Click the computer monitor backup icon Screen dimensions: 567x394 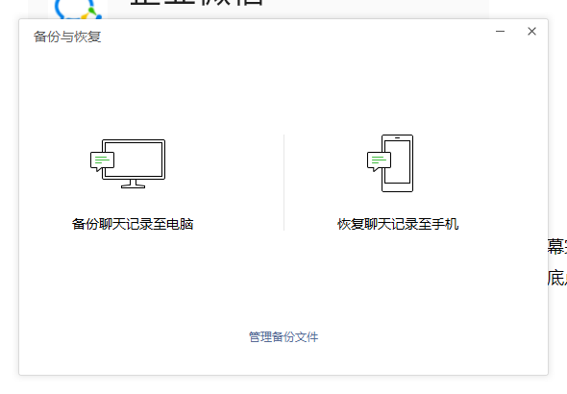[128, 163]
